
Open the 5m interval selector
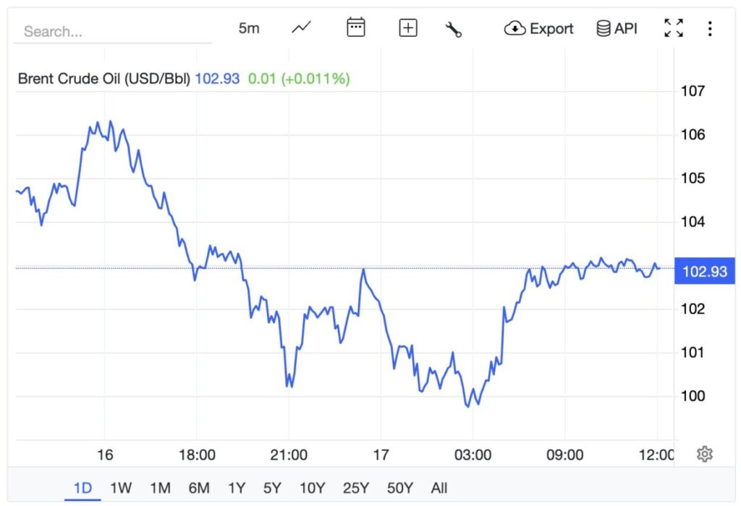click(x=248, y=27)
